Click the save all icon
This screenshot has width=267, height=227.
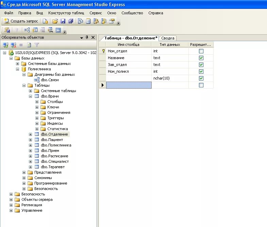pos(71,21)
